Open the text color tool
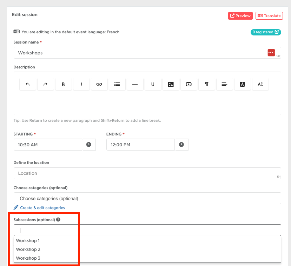This screenshot has width=291, height=266. [242, 84]
